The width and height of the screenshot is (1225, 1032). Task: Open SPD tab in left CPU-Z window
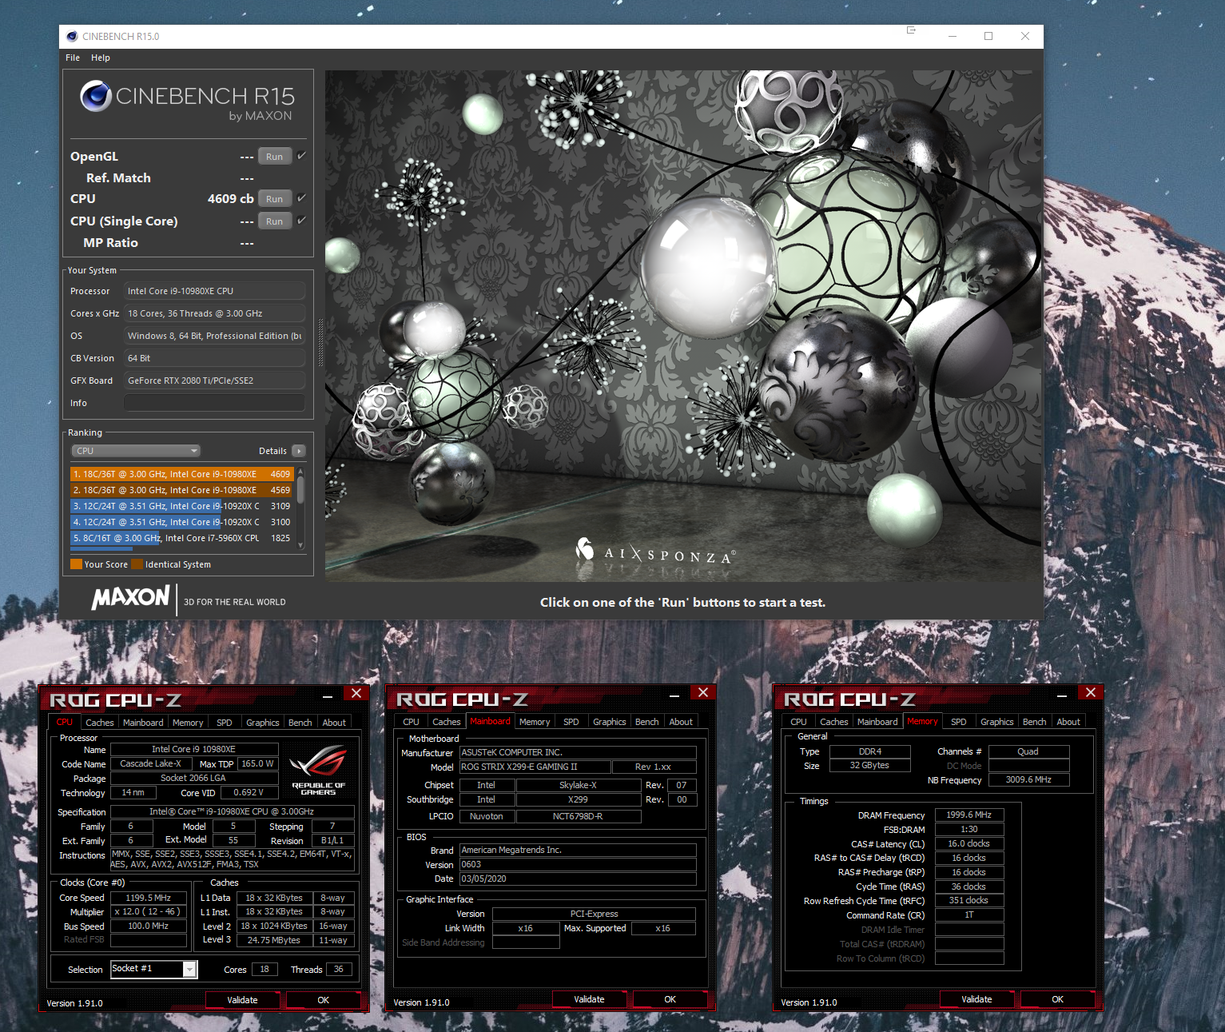225,723
